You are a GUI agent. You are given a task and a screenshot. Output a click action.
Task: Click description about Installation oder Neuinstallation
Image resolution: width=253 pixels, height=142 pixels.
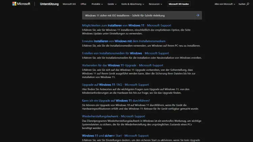pos(142,58)
